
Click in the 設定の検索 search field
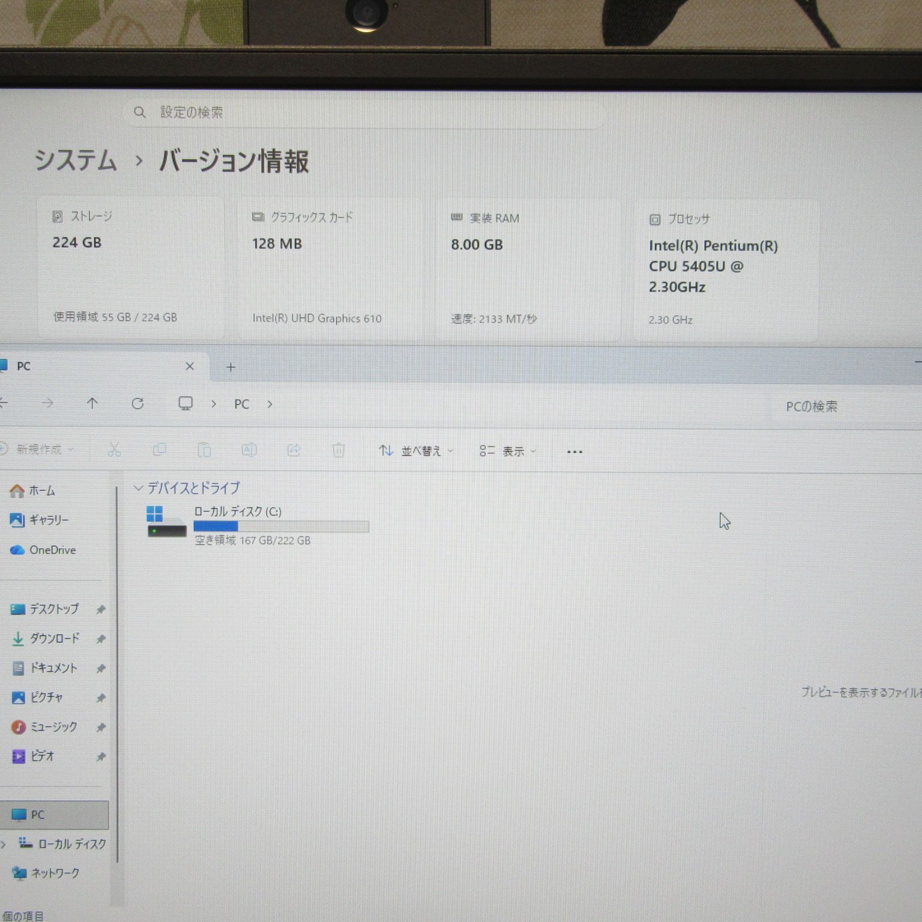click(x=364, y=112)
